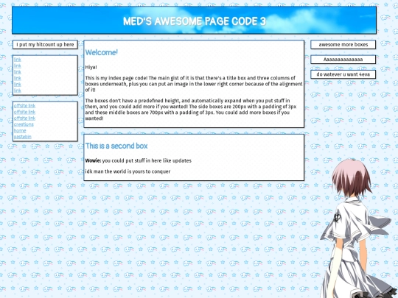Click the "This is a second box" heading
This screenshot has height=298, width=398.
click(116, 146)
